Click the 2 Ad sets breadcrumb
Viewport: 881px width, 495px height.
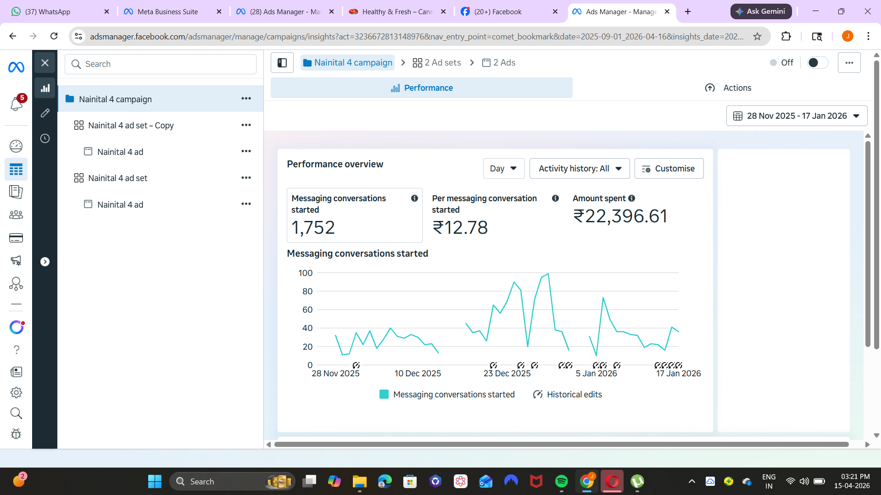(437, 62)
